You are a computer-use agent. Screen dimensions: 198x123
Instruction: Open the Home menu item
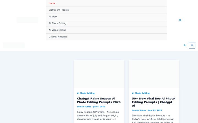107,3
